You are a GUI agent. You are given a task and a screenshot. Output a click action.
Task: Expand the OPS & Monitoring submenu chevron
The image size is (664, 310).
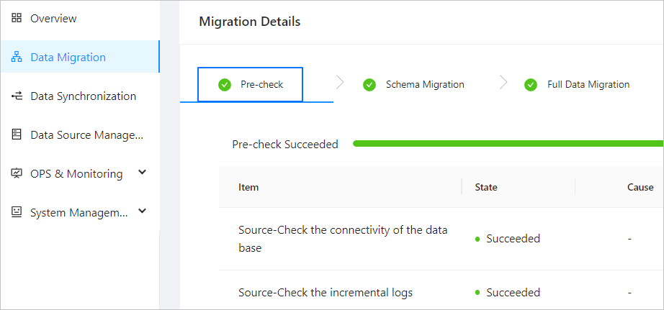point(142,173)
